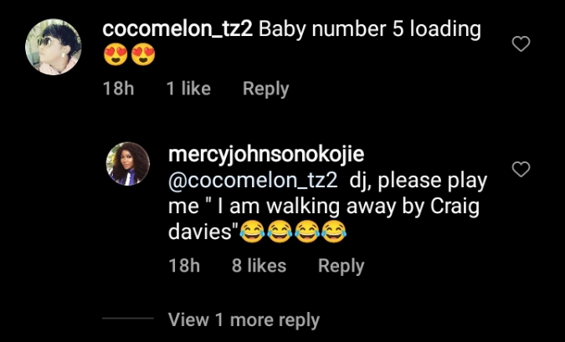This screenshot has height=342, width=565.
Task: Like the cocomelon_tz2 comment with heart
Action: click(521, 44)
